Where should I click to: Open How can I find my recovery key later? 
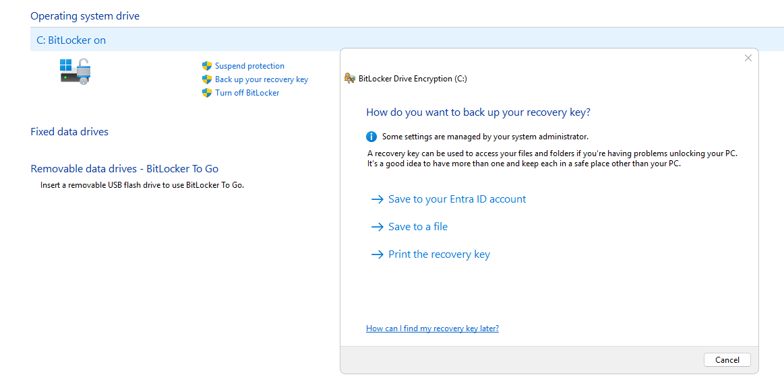point(433,328)
